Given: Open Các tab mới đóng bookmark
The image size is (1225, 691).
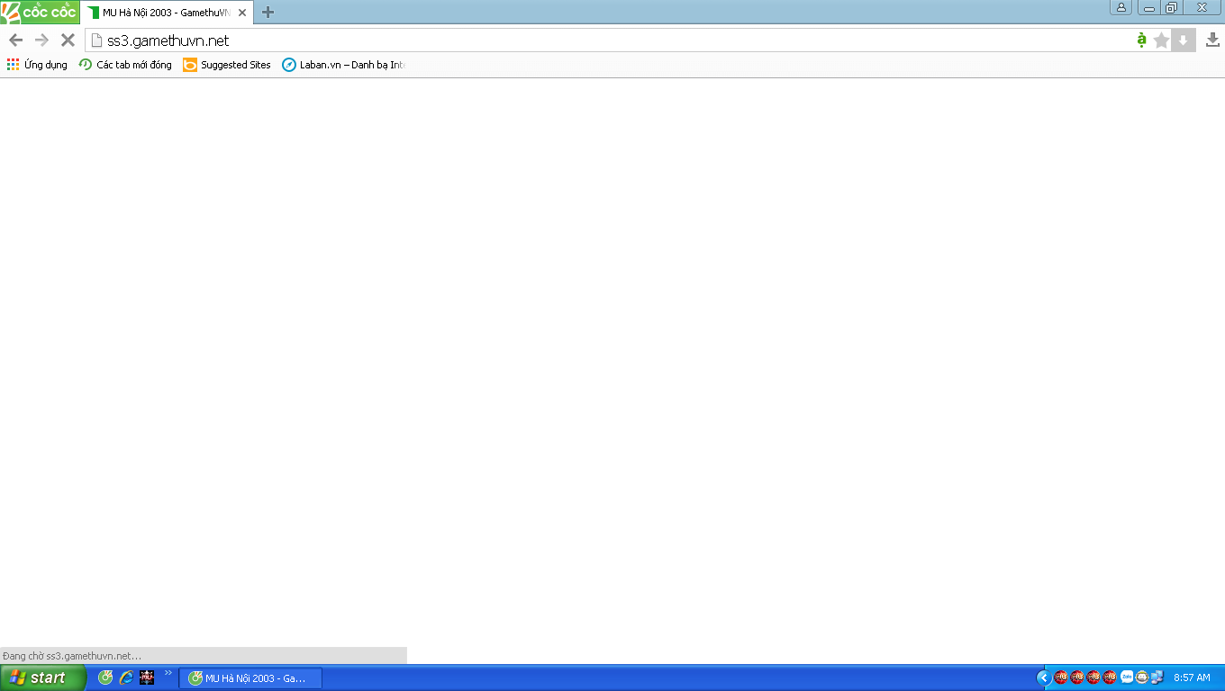Looking at the screenshot, I should (x=125, y=65).
